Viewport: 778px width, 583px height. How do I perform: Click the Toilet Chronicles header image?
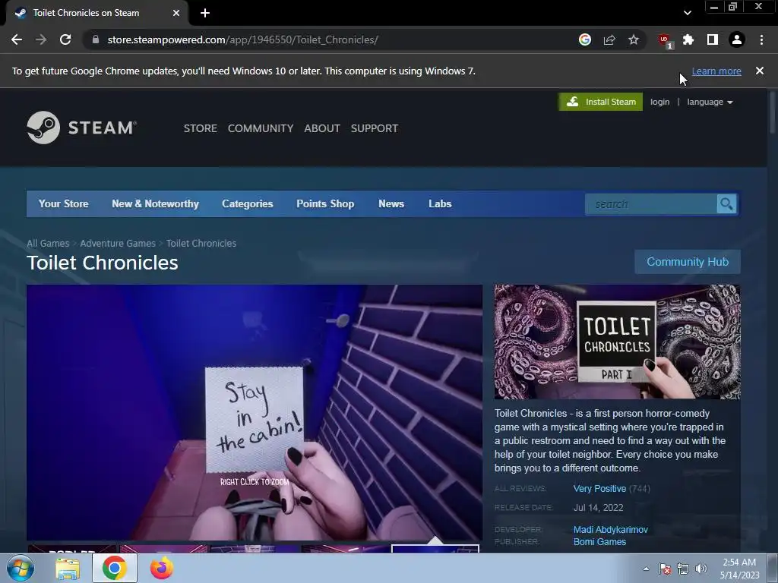coord(617,342)
